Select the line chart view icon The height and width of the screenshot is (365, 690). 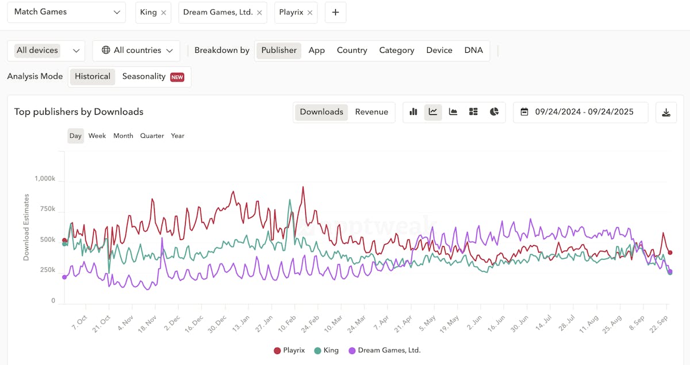[x=433, y=112]
